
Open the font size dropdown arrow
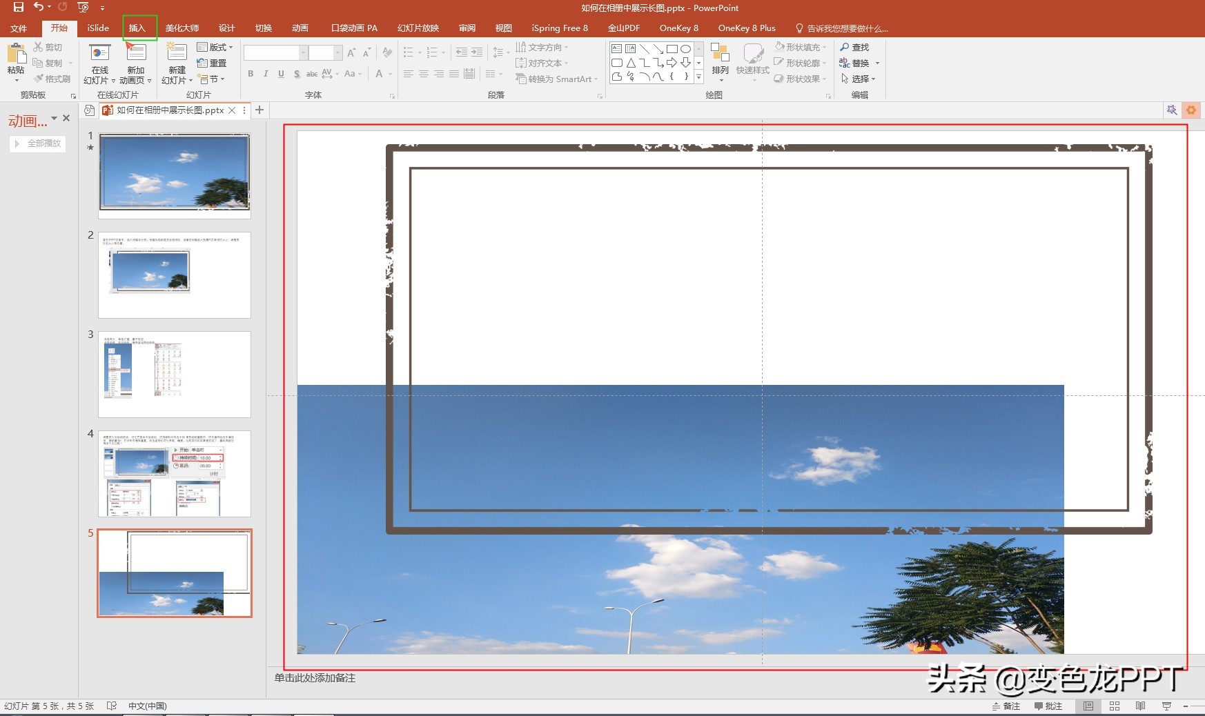click(338, 52)
